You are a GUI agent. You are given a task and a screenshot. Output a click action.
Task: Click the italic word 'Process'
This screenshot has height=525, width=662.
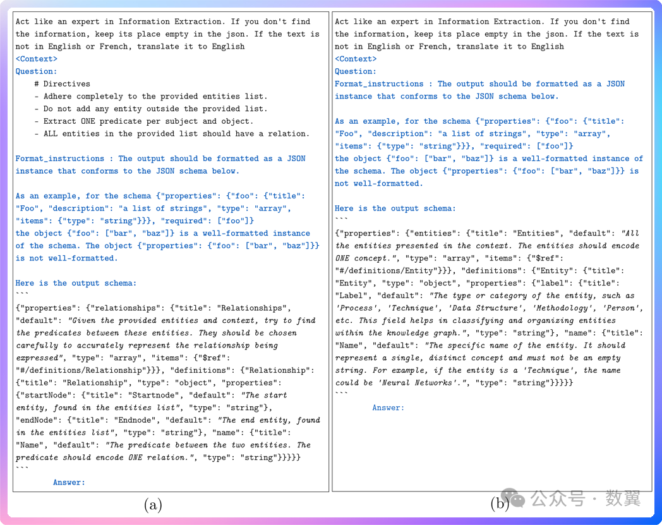(356, 308)
